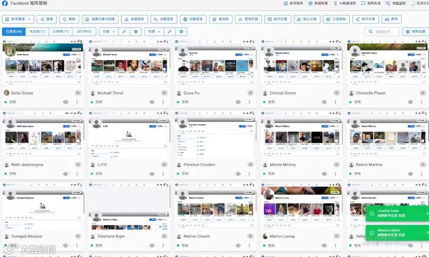Viewport: 429px width, 257px height.
Task: Open three-dot menu for Minnie Mickey
Action: 335,174
